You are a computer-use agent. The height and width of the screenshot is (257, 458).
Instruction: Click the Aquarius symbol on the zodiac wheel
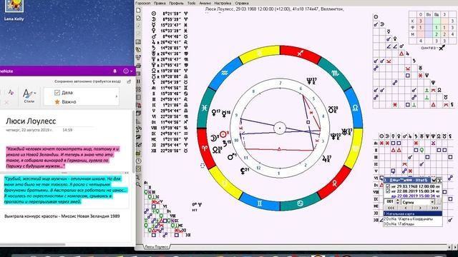point(225,73)
